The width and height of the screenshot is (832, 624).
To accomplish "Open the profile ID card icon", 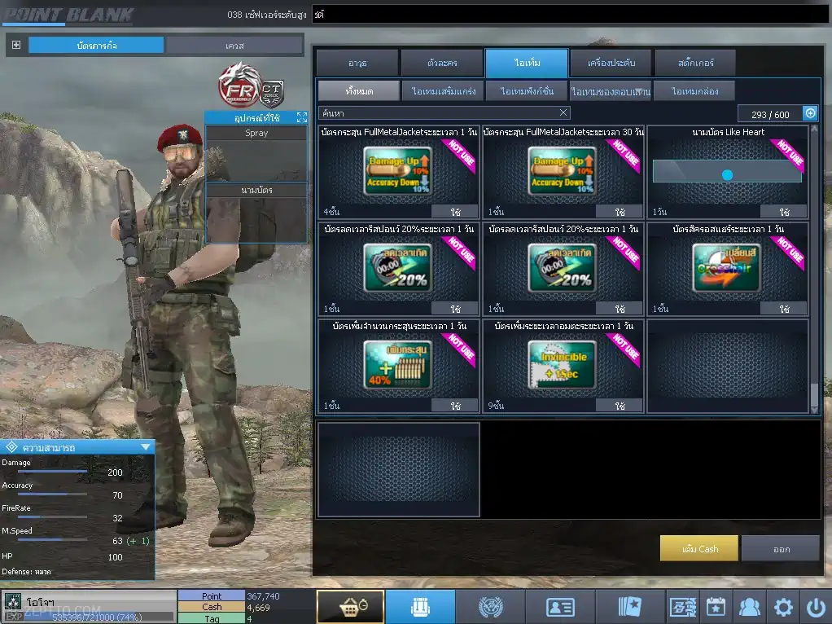I will (560, 607).
